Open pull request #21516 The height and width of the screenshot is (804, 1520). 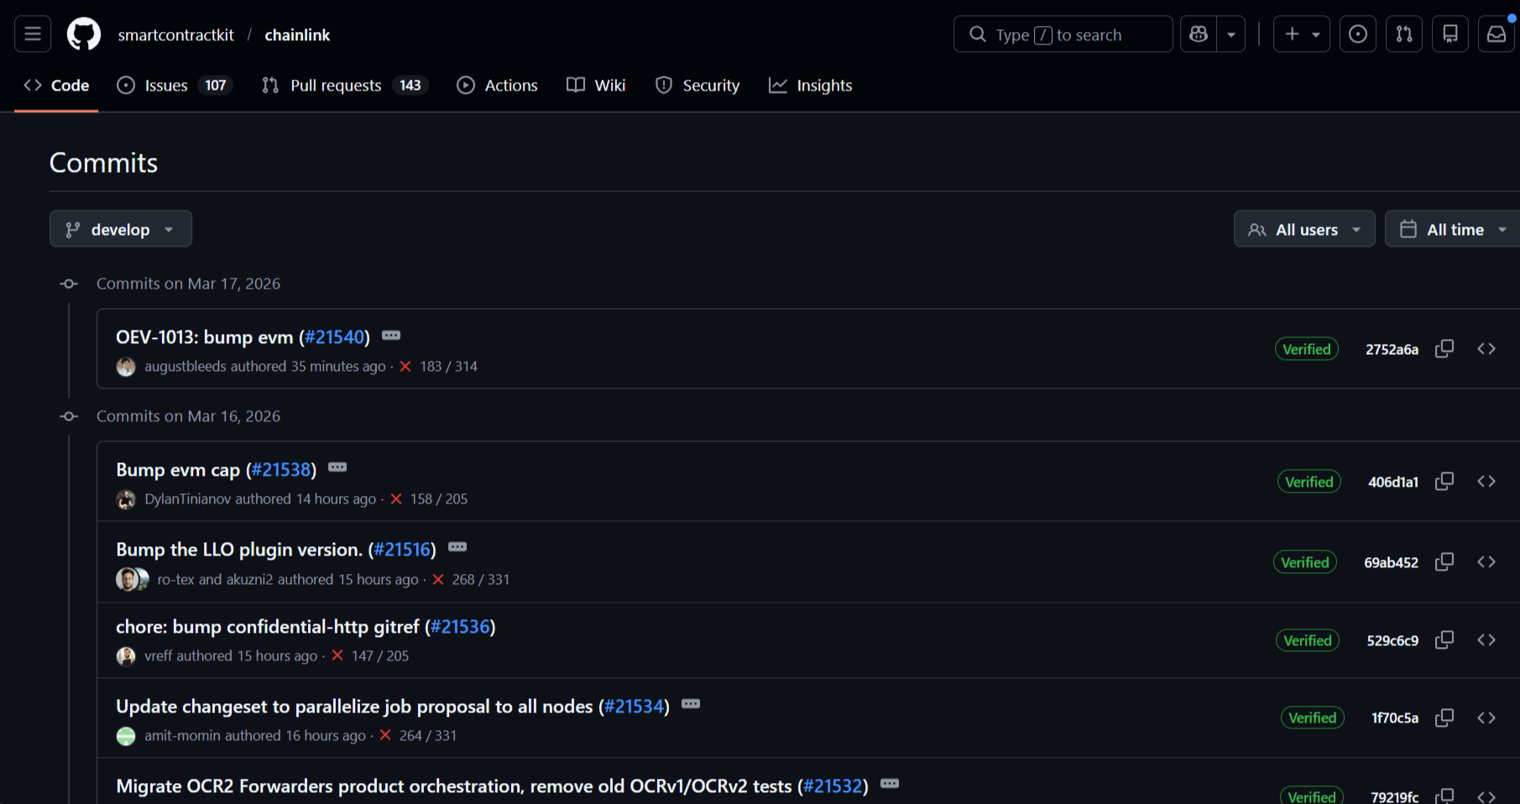pyautogui.click(x=402, y=549)
